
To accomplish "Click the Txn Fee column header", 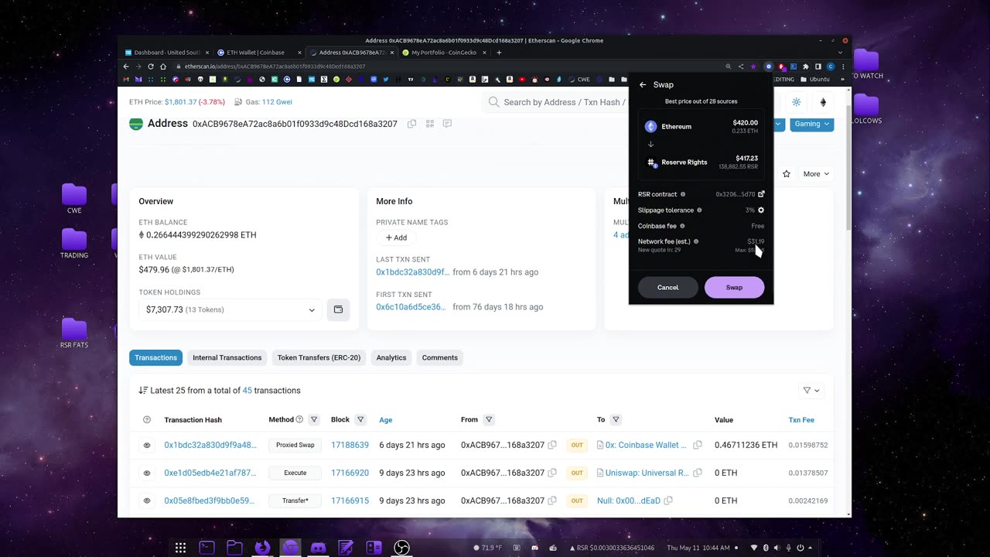I will tap(801, 420).
